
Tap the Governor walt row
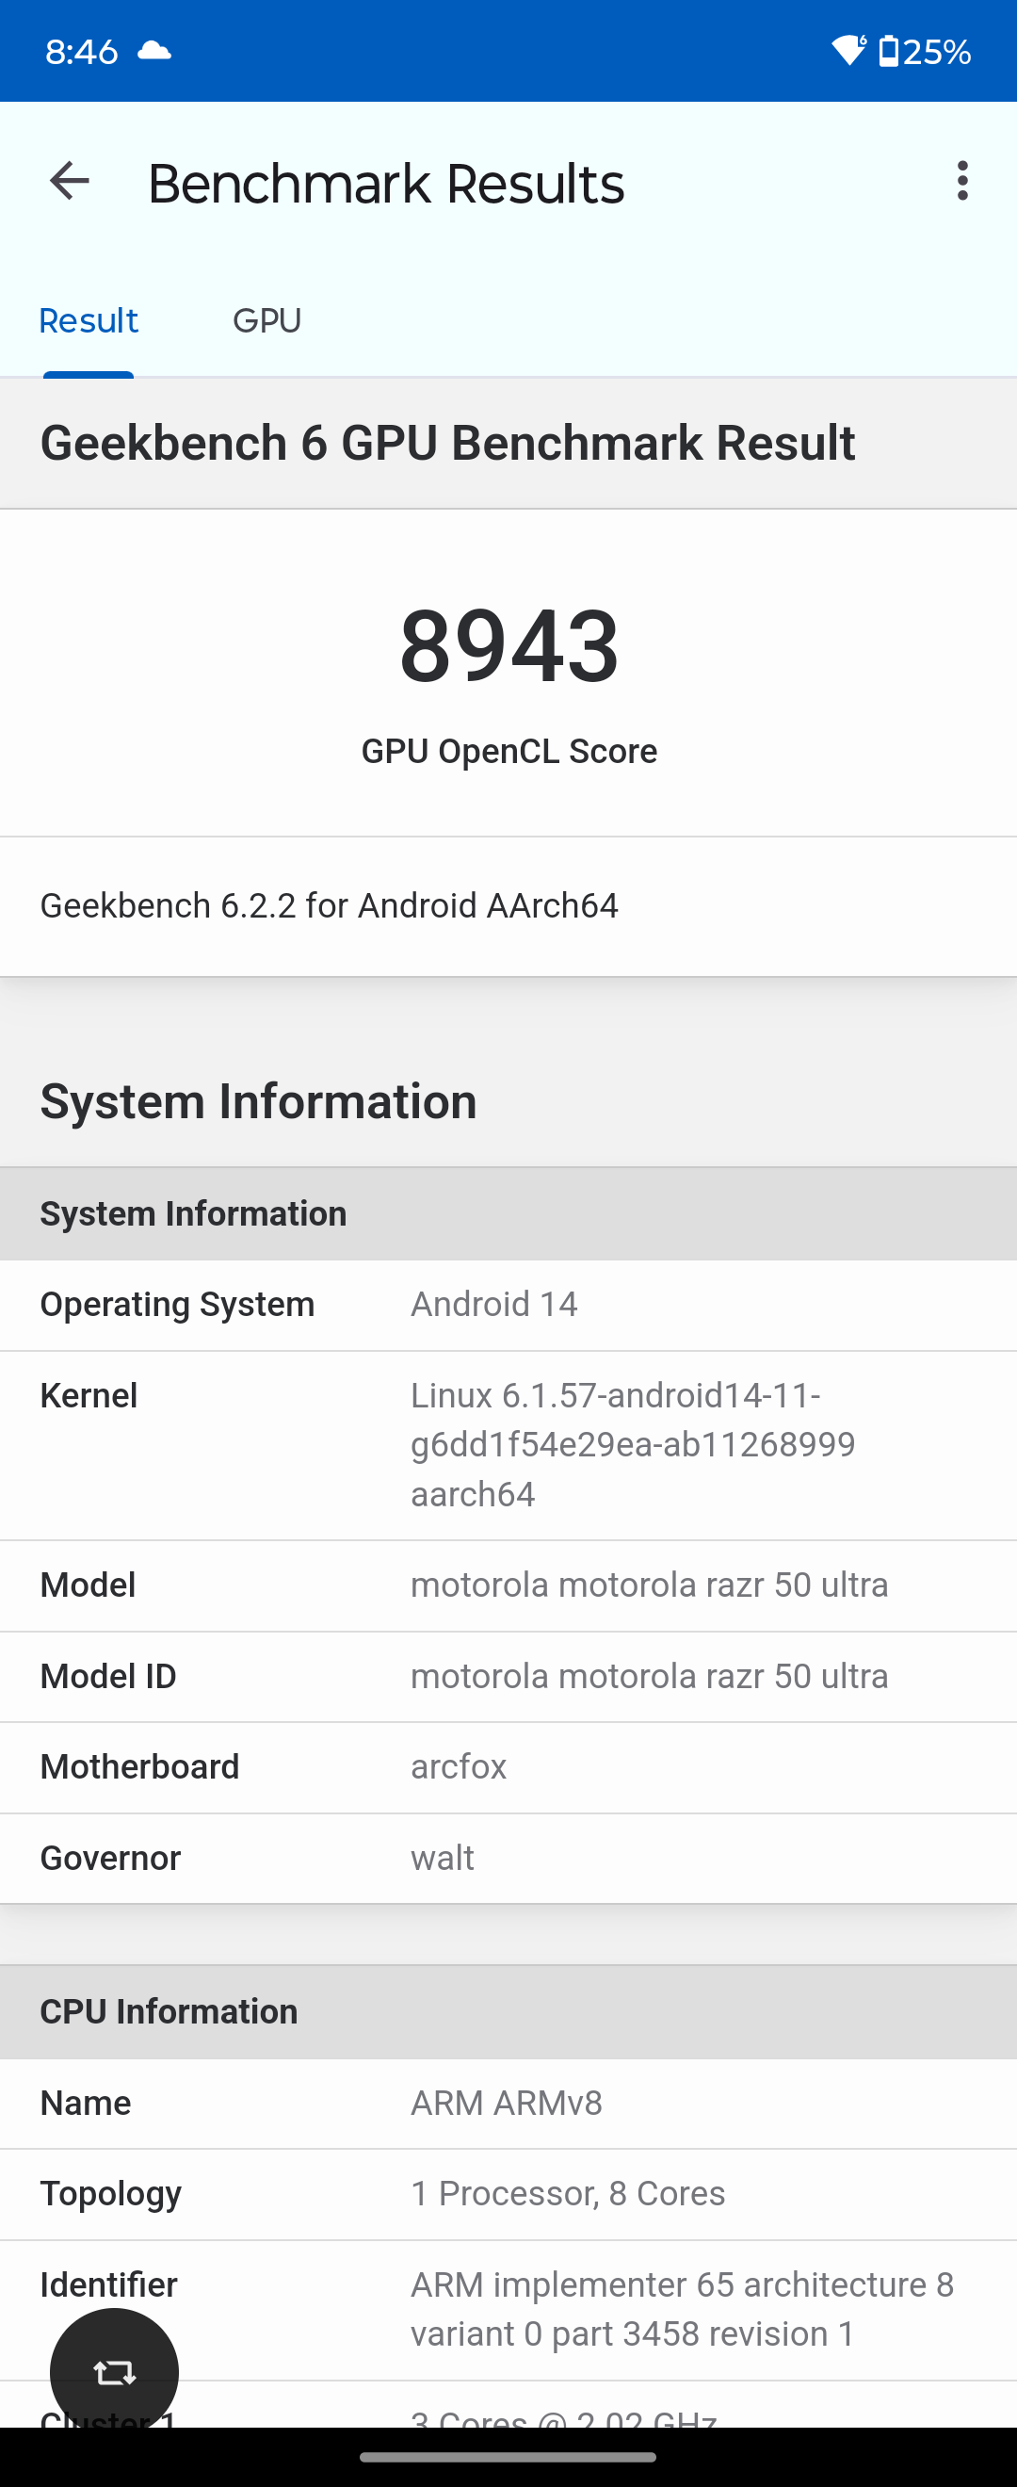click(508, 1858)
